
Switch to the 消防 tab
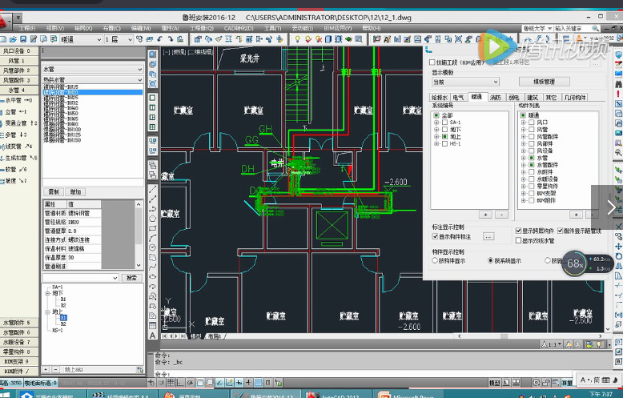(496, 97)
